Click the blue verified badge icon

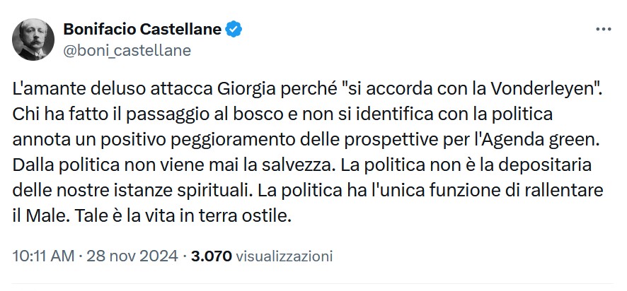pyautogui.click(x=235, y=30)
